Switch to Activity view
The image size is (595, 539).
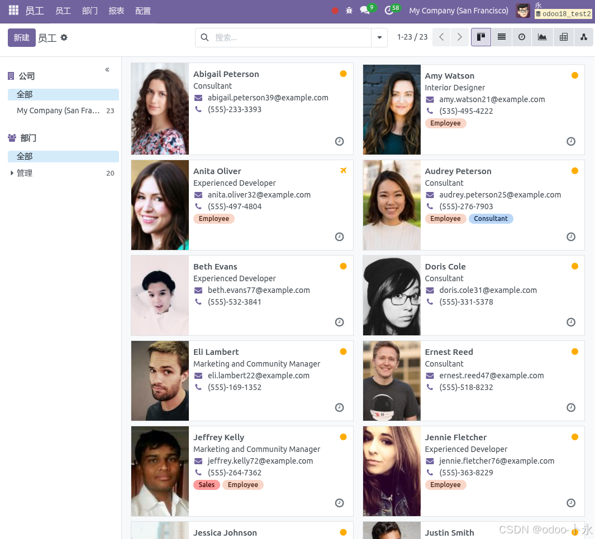click(x=522, y=37)
